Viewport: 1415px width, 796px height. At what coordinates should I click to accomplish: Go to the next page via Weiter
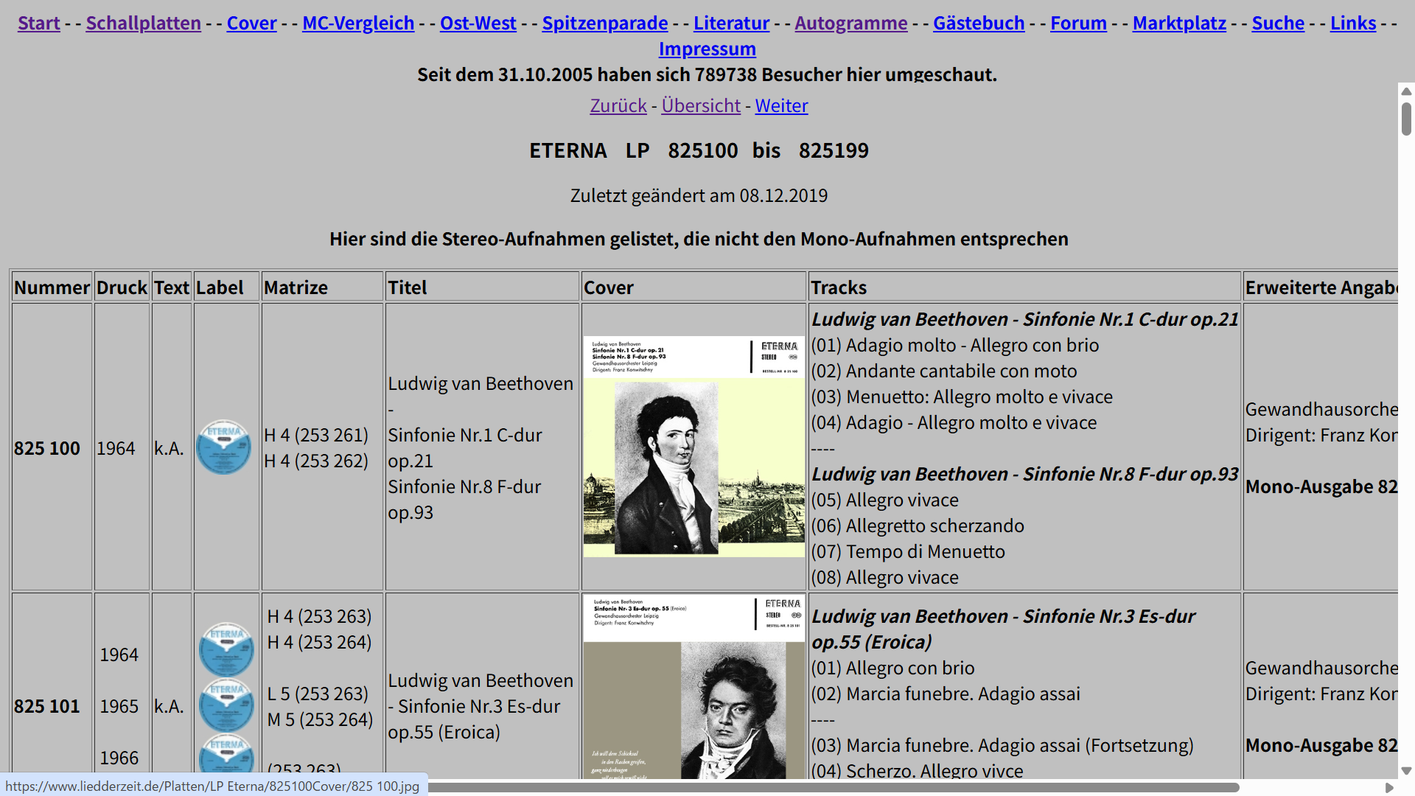pos(781,105)
